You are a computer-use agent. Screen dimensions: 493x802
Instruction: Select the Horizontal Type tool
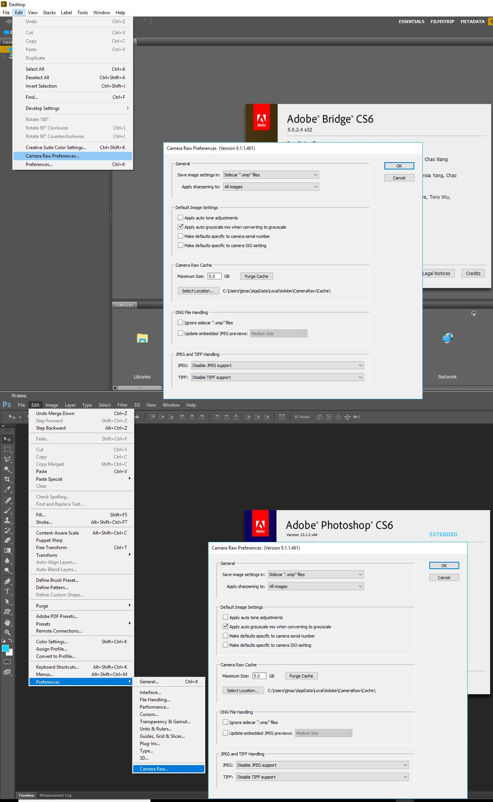coord(7,591)
